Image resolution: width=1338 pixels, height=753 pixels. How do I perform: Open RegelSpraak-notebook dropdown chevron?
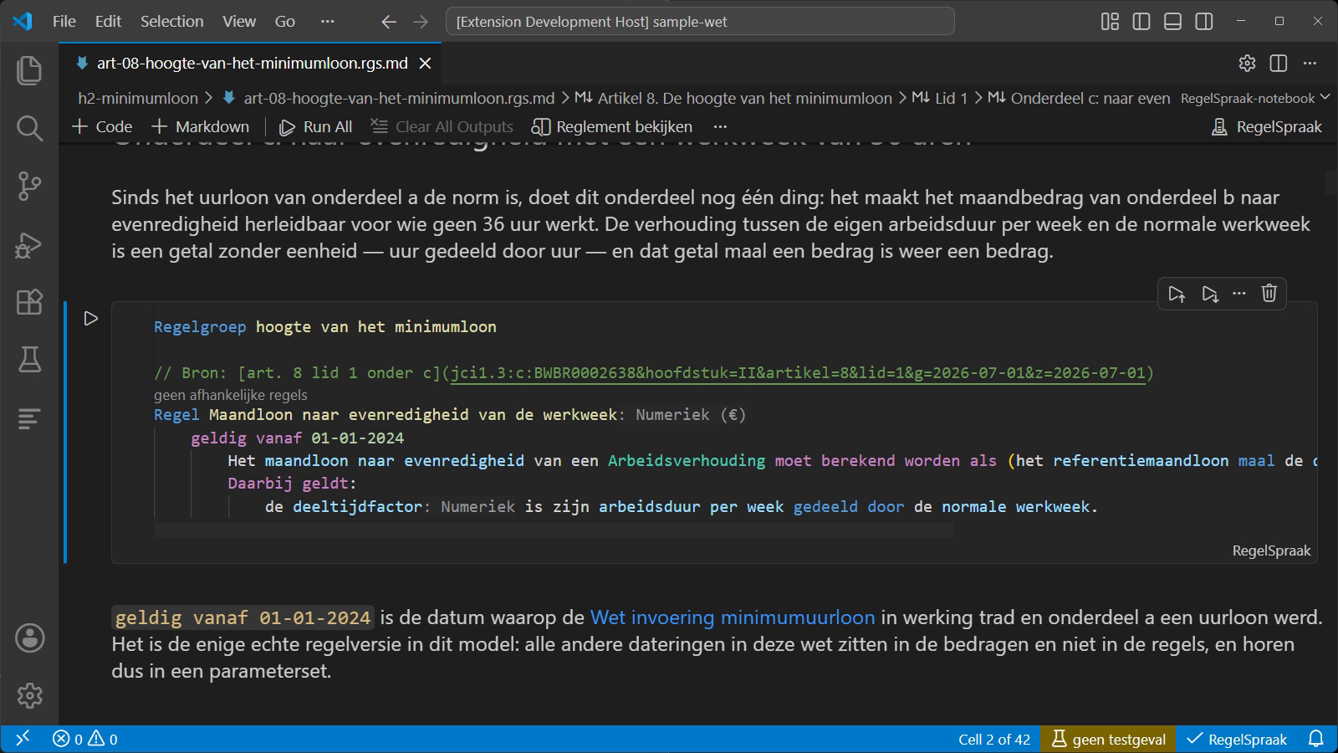(1325, 99)
